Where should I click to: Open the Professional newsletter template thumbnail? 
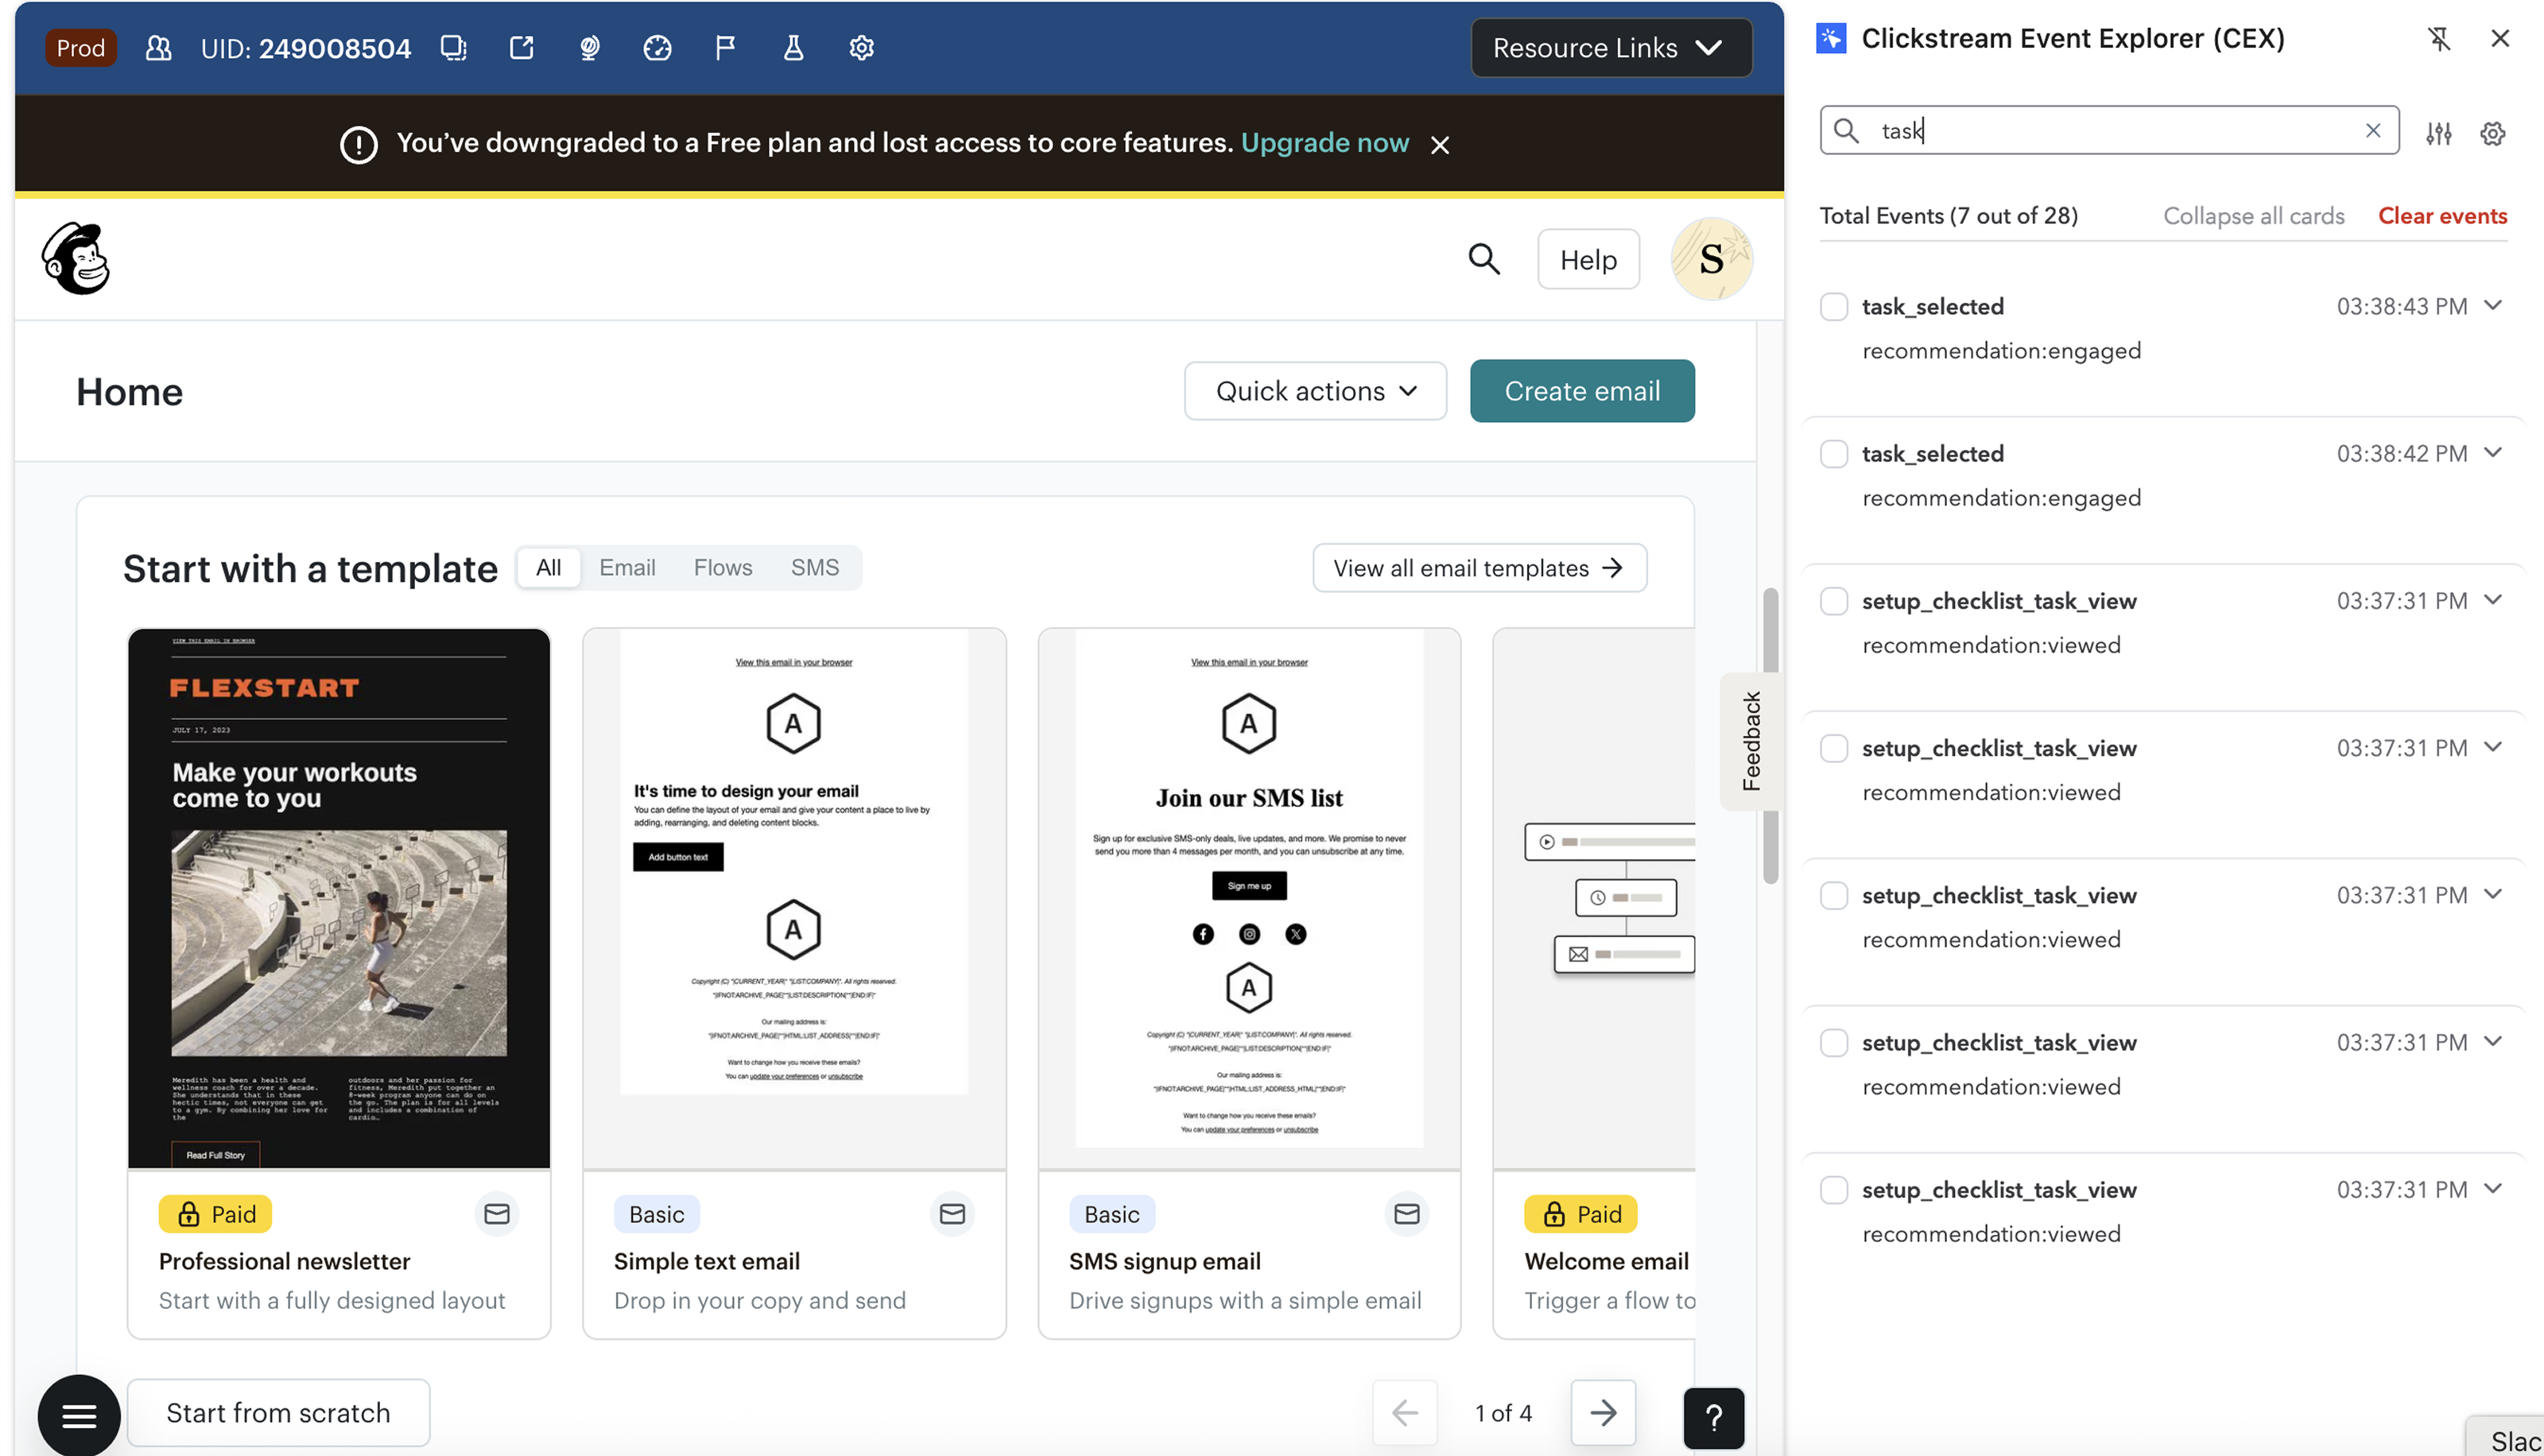[x=339, y=898]
